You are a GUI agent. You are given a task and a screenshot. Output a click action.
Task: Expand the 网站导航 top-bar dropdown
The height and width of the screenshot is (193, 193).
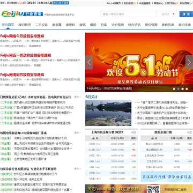coord(186,3)
